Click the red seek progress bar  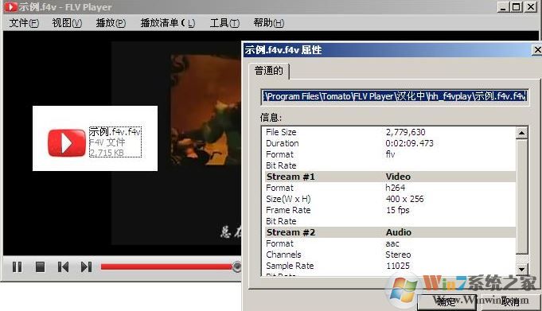[166, 266]
